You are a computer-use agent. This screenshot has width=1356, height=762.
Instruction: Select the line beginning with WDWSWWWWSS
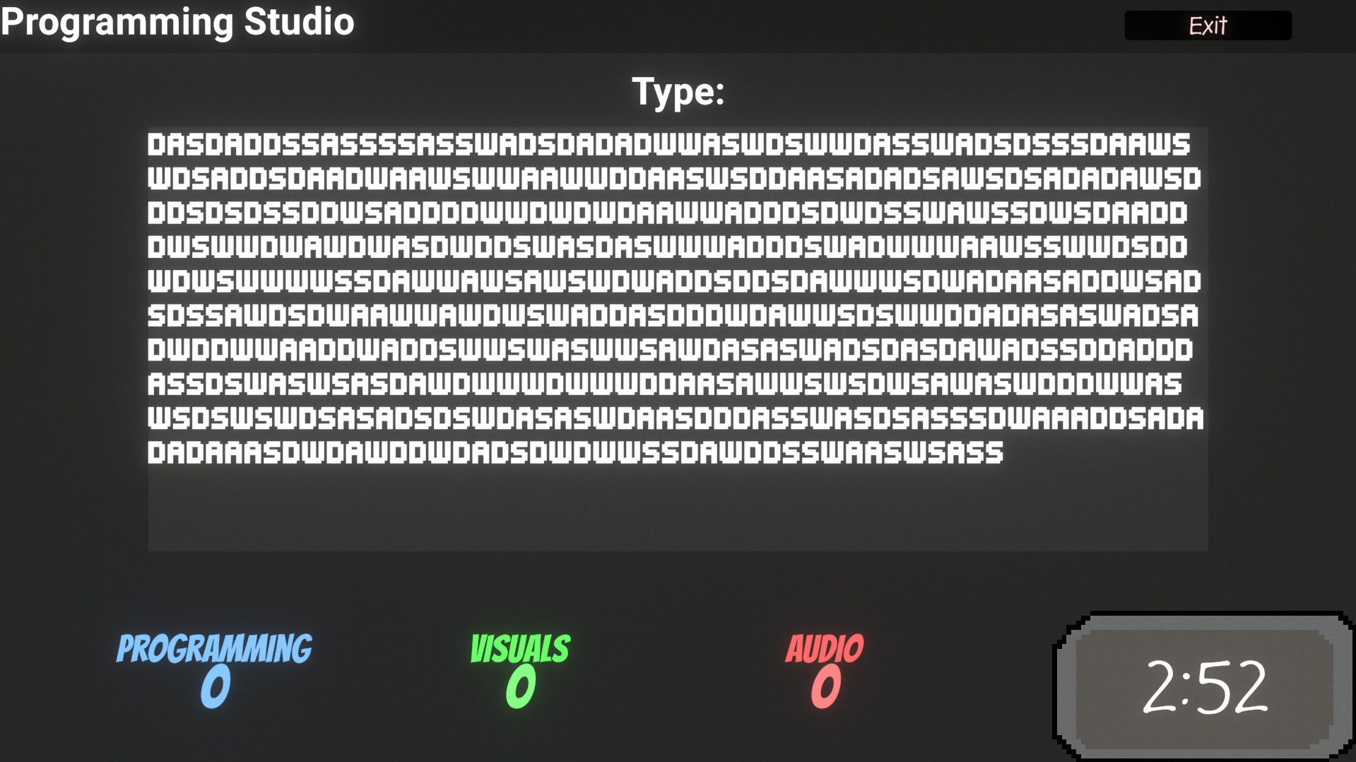[674, 281]
